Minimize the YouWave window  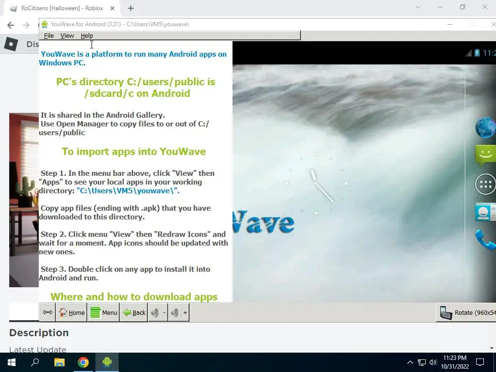[450, 24]
